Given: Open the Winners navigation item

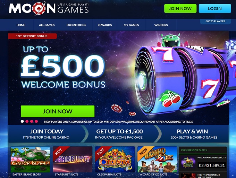Looking at the screenshot, I should point(161,25).
